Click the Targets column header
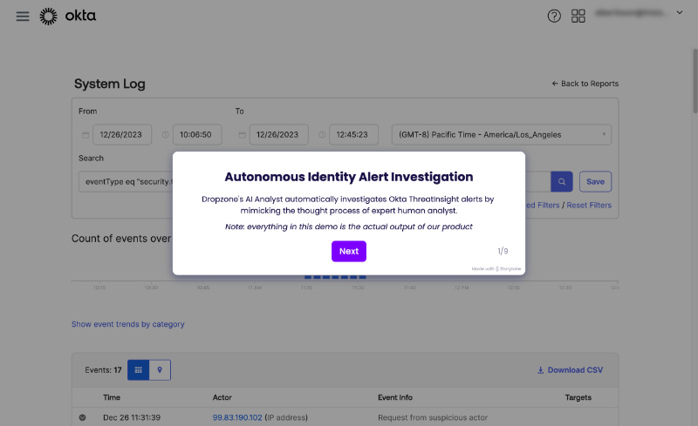Screen dimensions: 698x426 (578, 397)
